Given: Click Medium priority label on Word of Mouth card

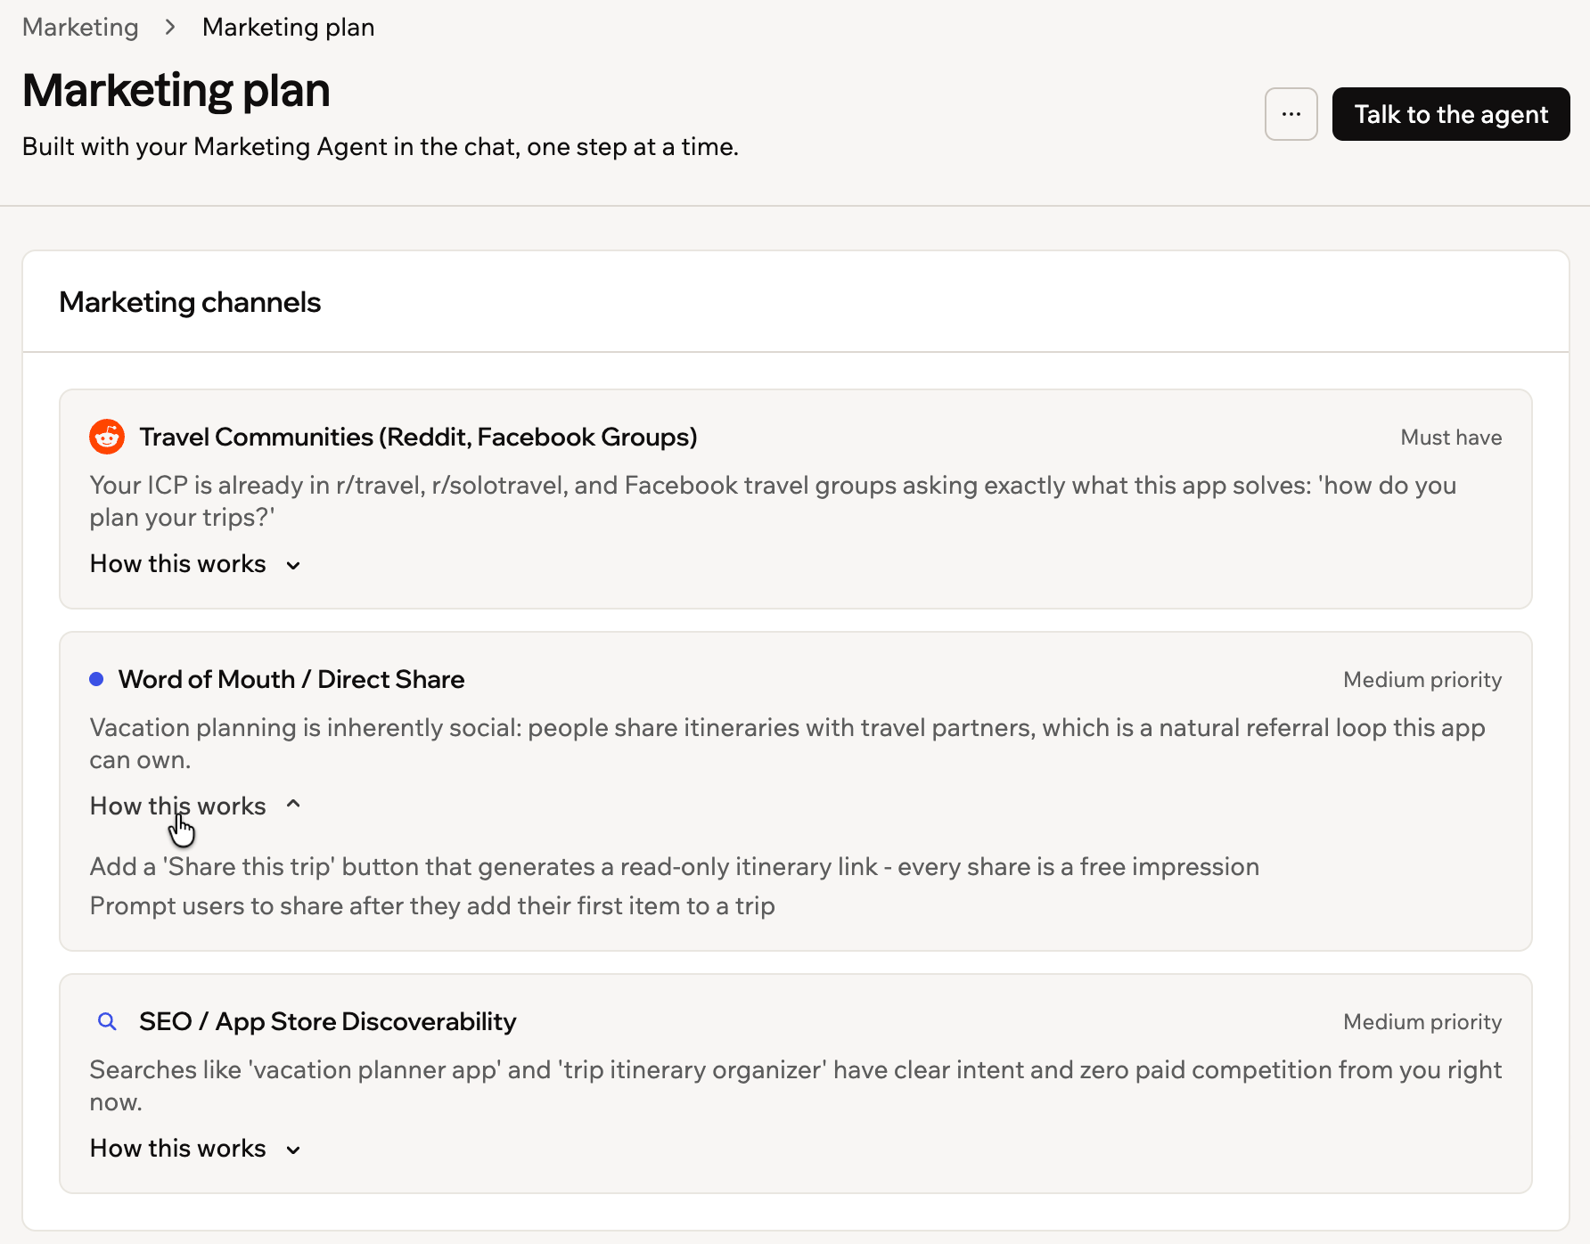Looking at the screenshot, I should [1422, 680].
